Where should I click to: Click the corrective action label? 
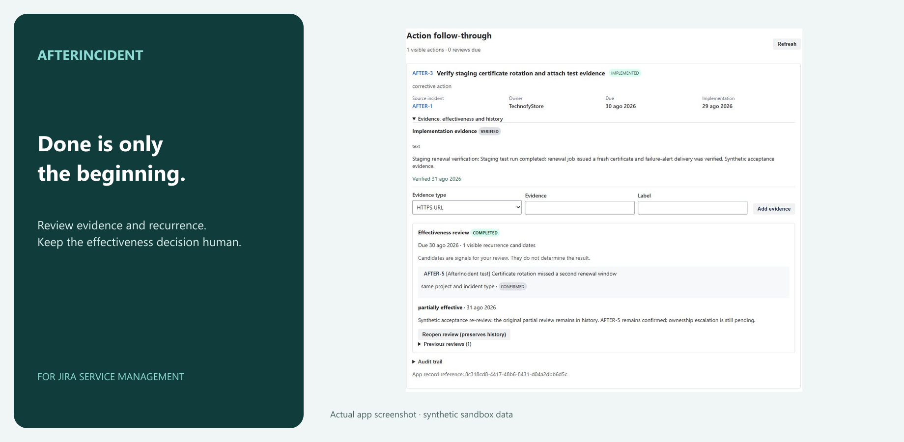coord(432,86)
